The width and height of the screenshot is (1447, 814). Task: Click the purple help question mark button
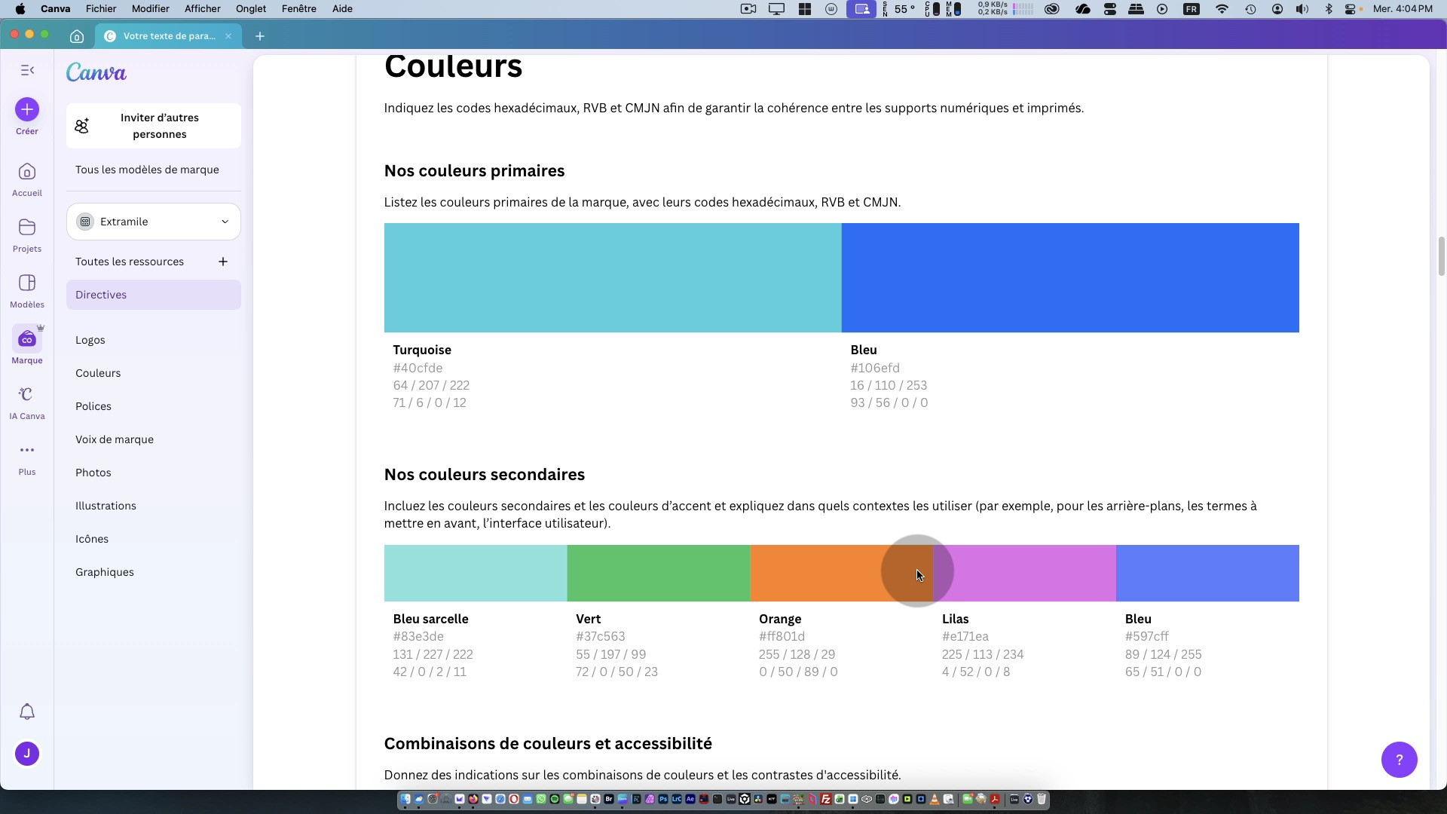pyautogui.click(x=1399, y=760)
